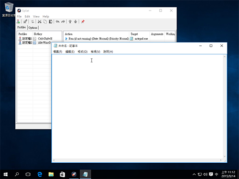
Task: Click the Undo arrow in Splat toolbar
Action: pos(57,21)
